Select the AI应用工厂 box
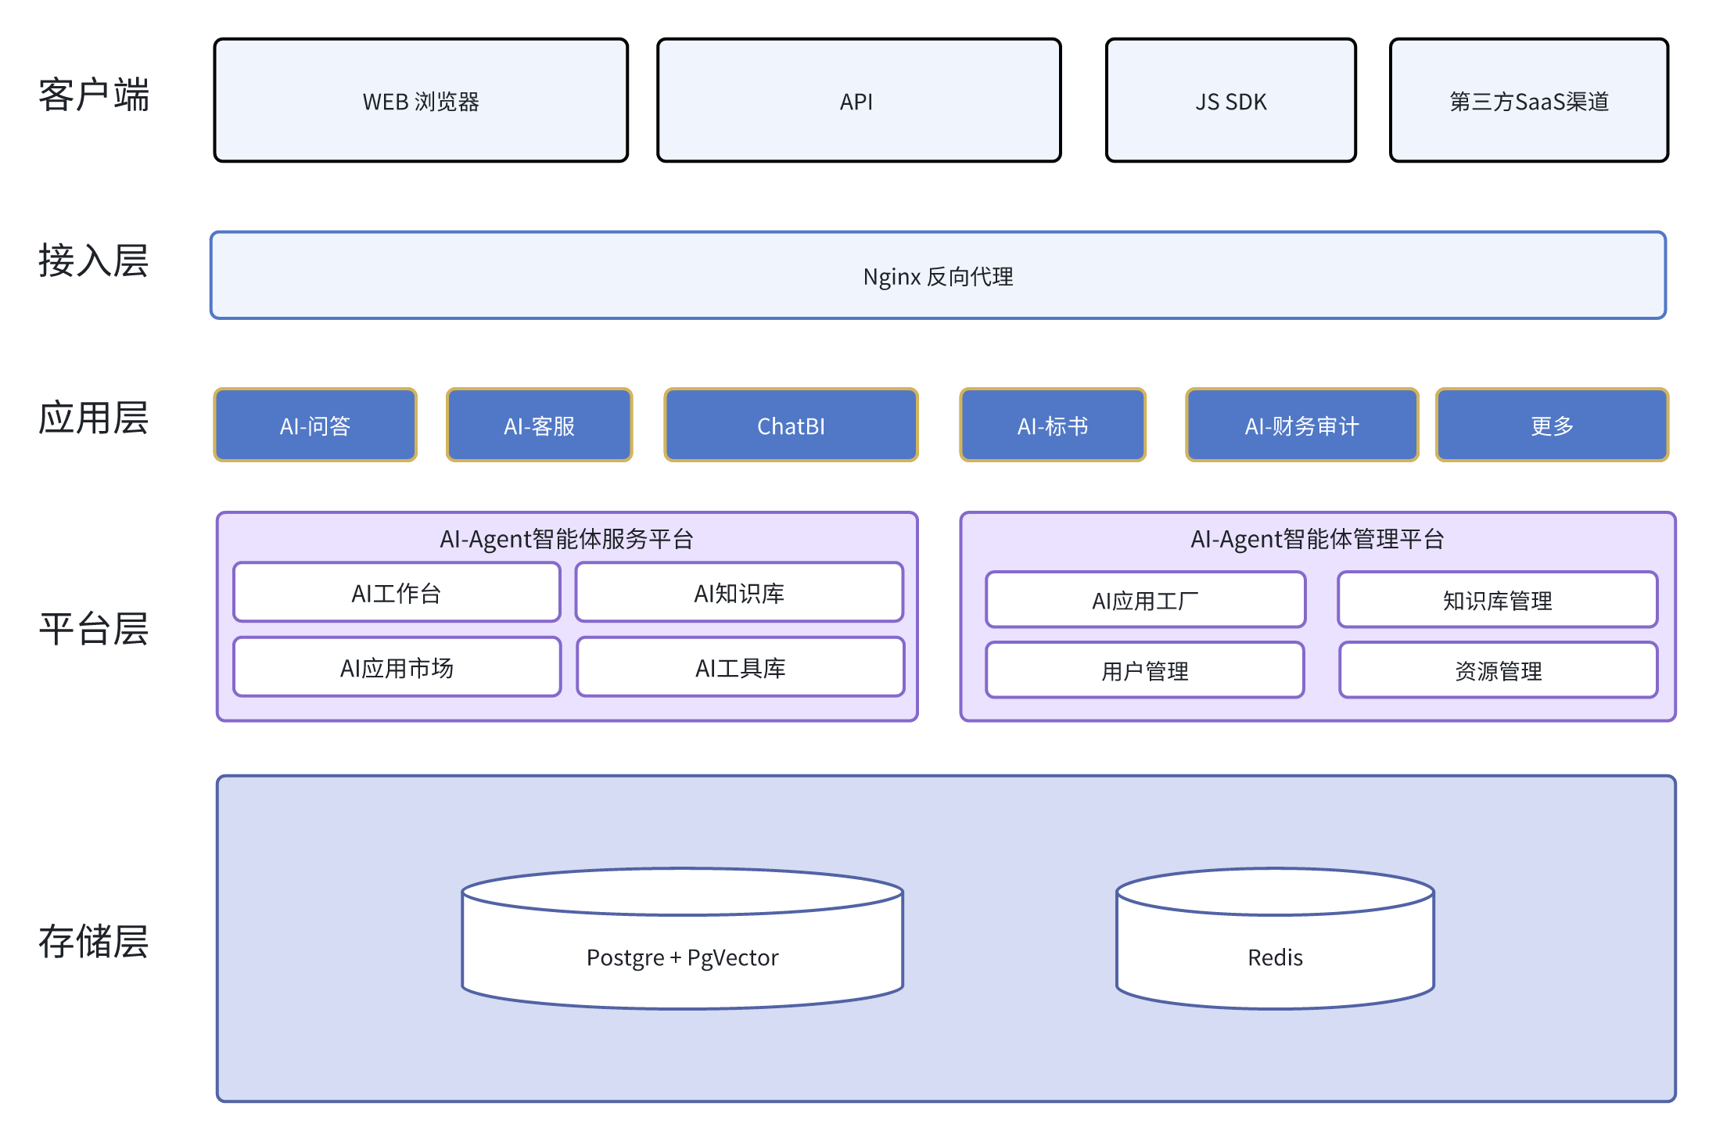Screen dimensions: 1716x1142 coord(1145,600)
